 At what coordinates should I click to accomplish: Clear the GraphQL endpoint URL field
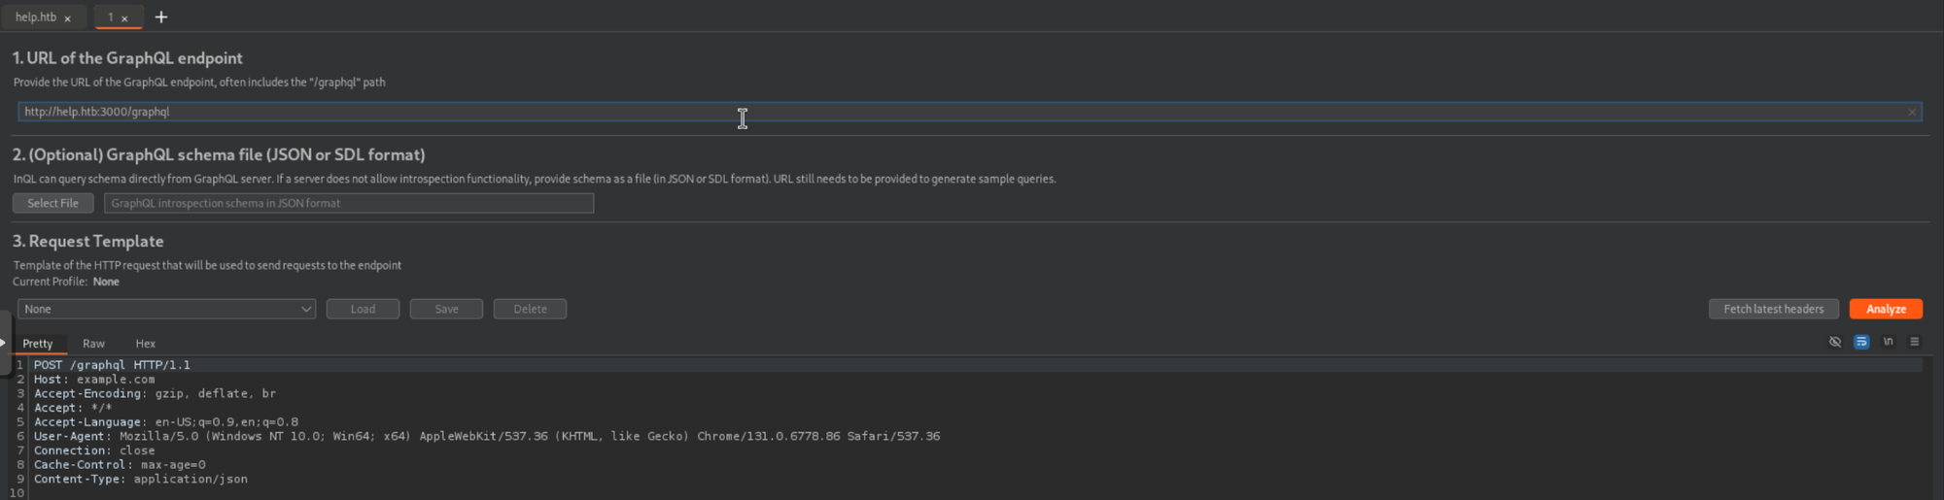tap(1912, 112)
